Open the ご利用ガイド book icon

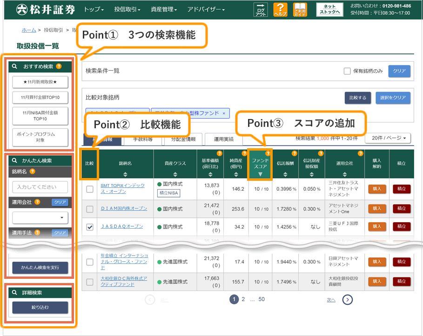tap(300, 10)
